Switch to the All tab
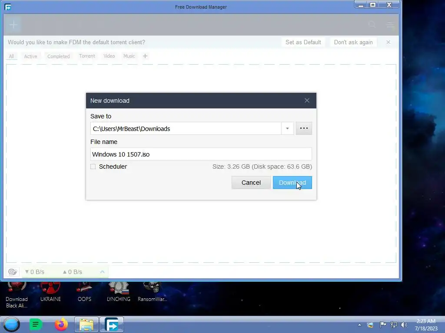This screenshot has width=445, height=333. tap(11, 56)
